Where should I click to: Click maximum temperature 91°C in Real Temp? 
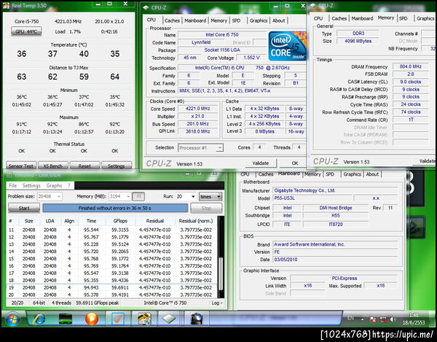click(21, 125)
